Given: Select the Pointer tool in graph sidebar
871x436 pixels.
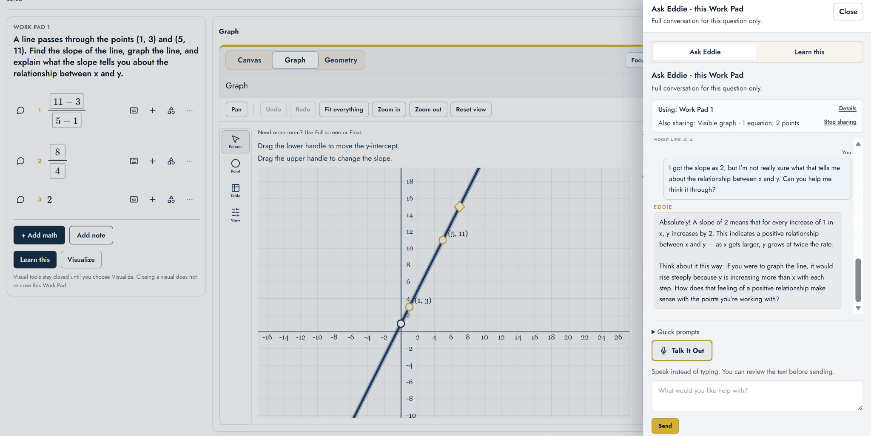Looking at the screenshot, I should tap(235, 142).
